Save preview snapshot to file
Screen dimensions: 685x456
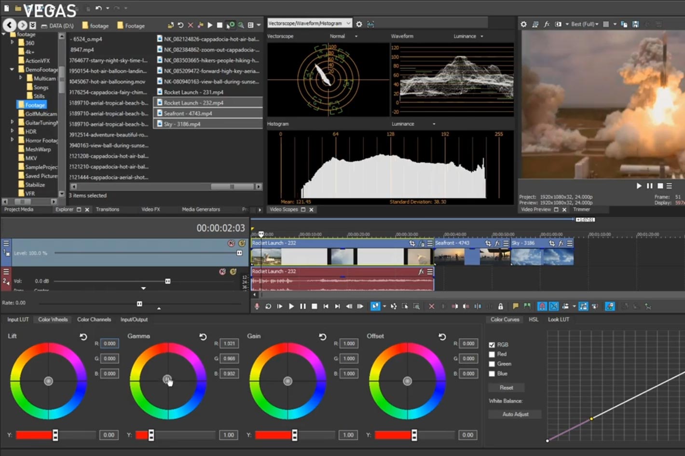(x=635, y=24)
